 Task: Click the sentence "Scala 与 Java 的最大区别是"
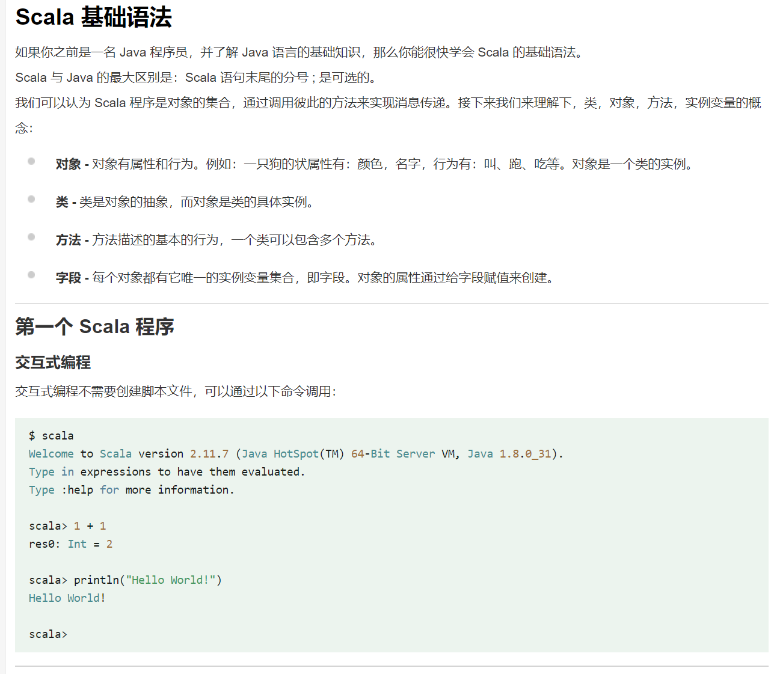coord(196,78)
